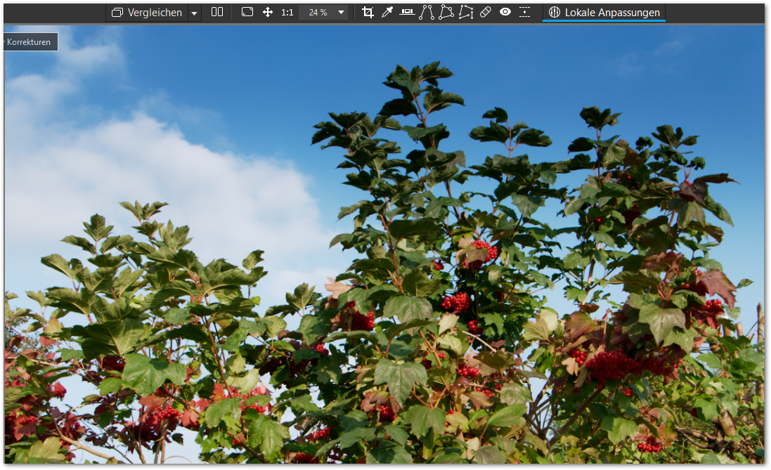Toggle Lokale Anpassungen mode
Image resolution: width=771 pixels, height=470 pixels.
pos(604,13)
